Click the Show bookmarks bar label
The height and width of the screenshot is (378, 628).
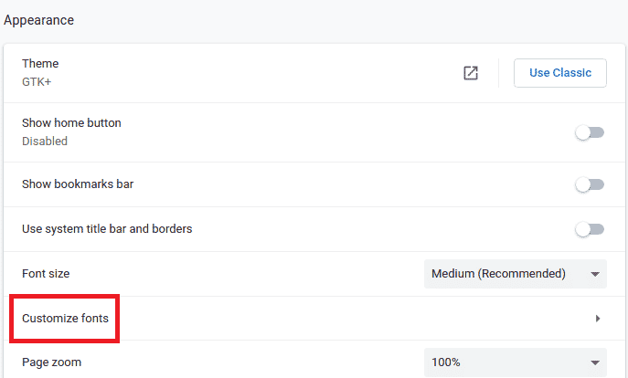tap(78, 184)
